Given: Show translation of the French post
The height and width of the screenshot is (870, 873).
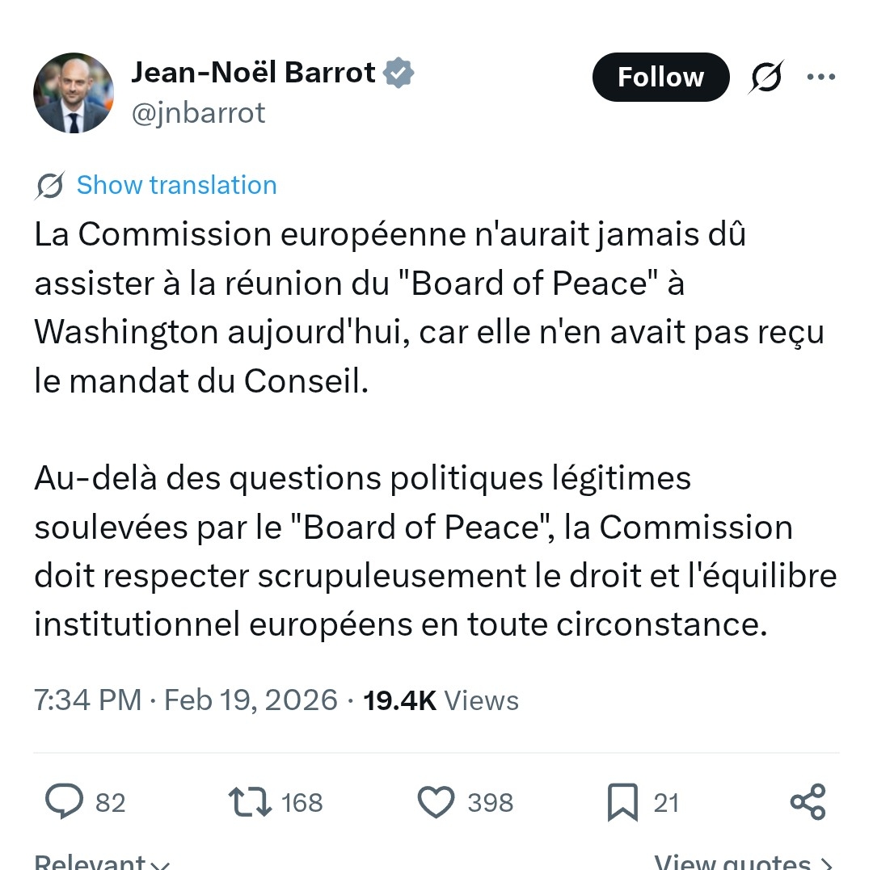Looking at the screenshot, I should point(176,185).
